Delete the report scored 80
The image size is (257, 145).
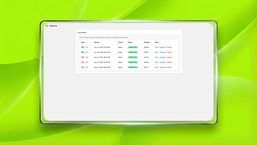(169, 52)
